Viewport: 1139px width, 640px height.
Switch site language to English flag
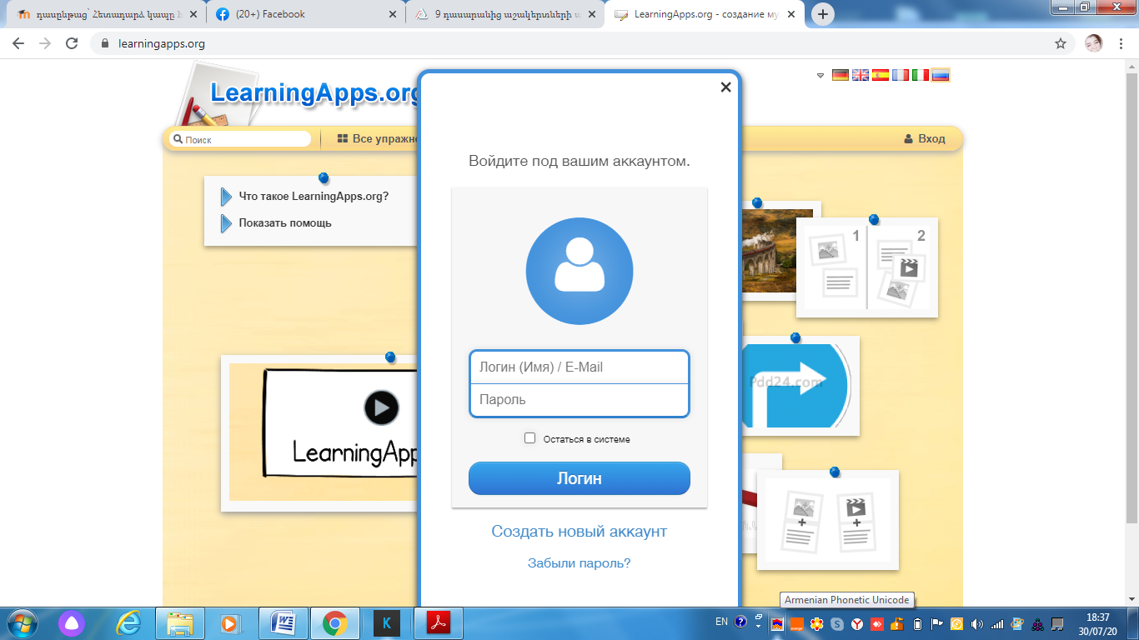pyautogui.click(x=861, y=75)
